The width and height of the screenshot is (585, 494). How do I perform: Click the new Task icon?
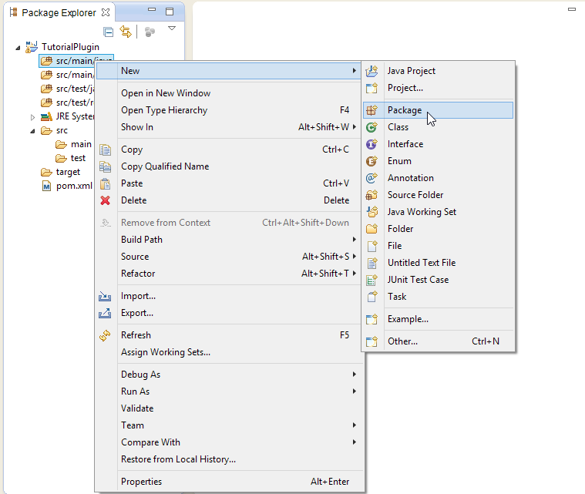pos(372,297)
